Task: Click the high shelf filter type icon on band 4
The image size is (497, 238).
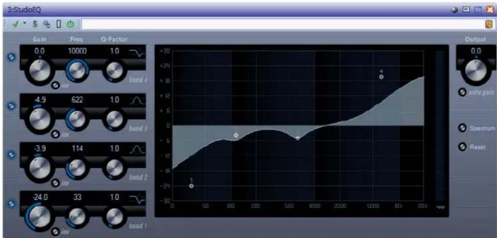Action: [137, 53]
